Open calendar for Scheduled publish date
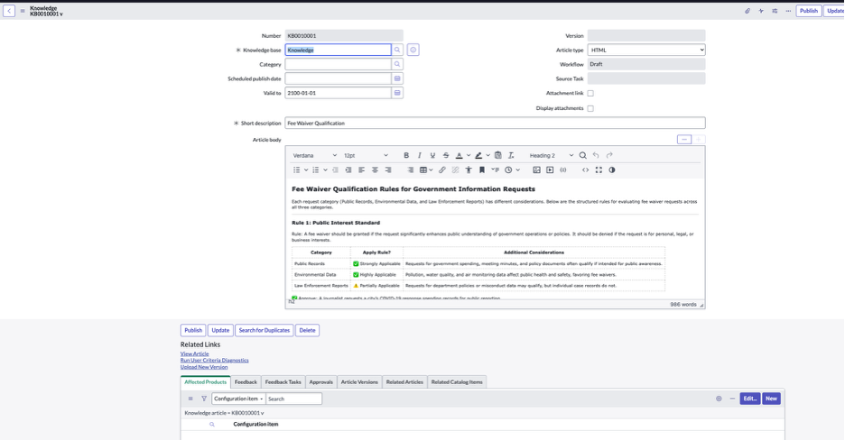 (397, 78)
